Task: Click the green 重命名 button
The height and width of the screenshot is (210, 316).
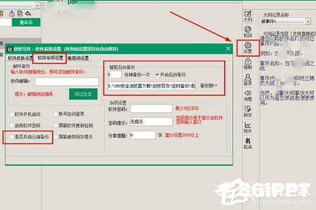Action: point(26,22)
